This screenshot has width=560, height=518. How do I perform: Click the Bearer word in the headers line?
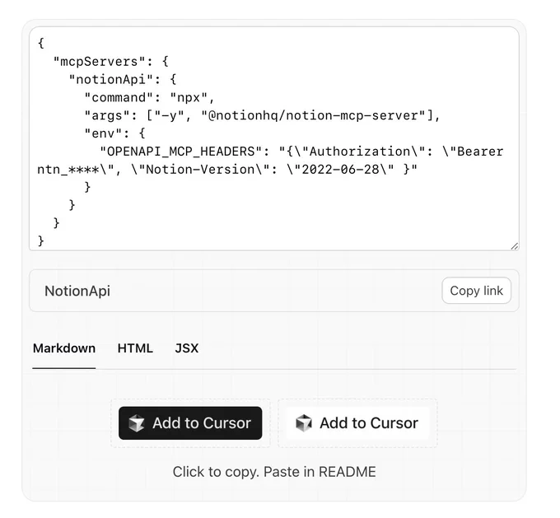tap(480, 152)
